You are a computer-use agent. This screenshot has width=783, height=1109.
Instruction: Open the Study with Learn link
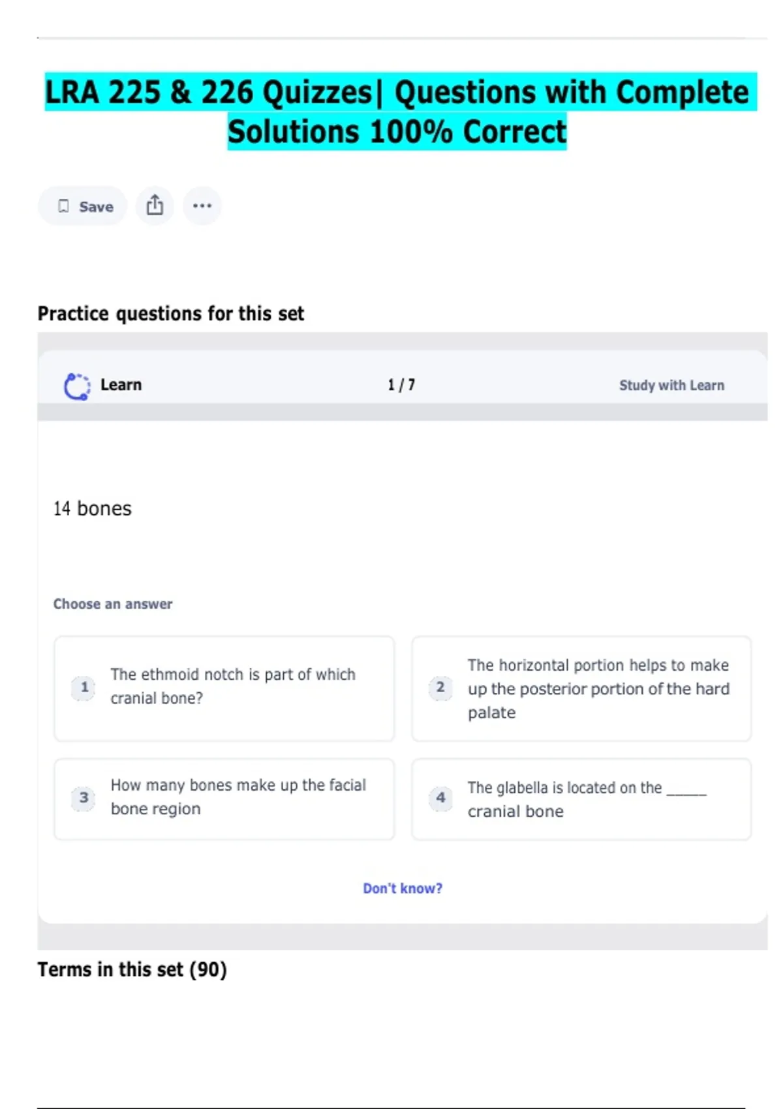click(x=671, y=386)
